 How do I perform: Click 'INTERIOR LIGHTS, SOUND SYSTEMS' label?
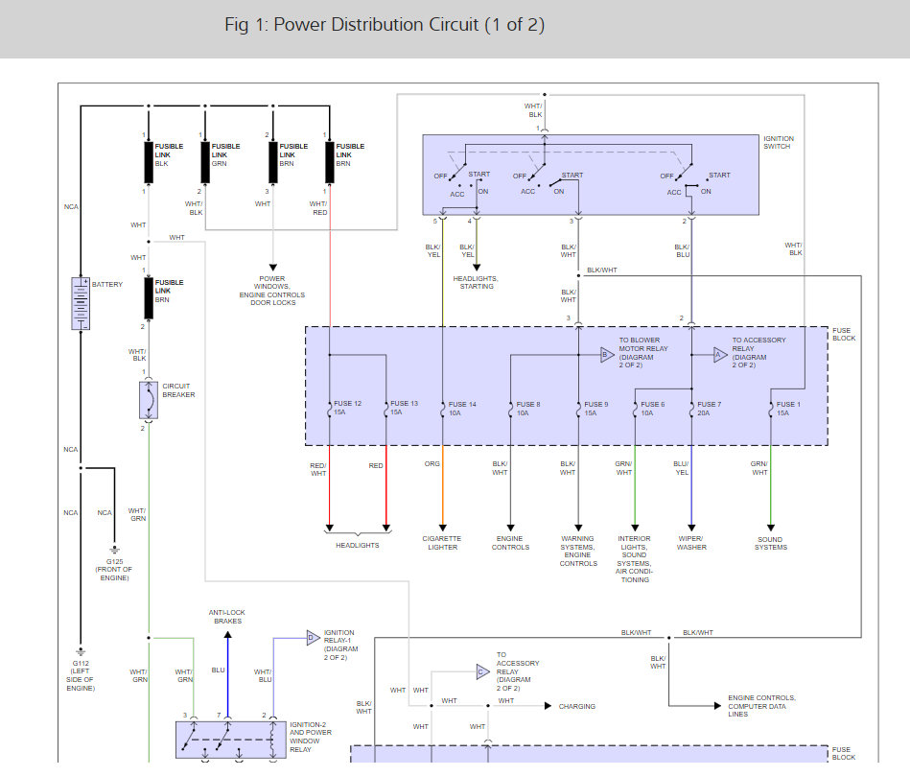pyautogui.click(x=634, y=559)
